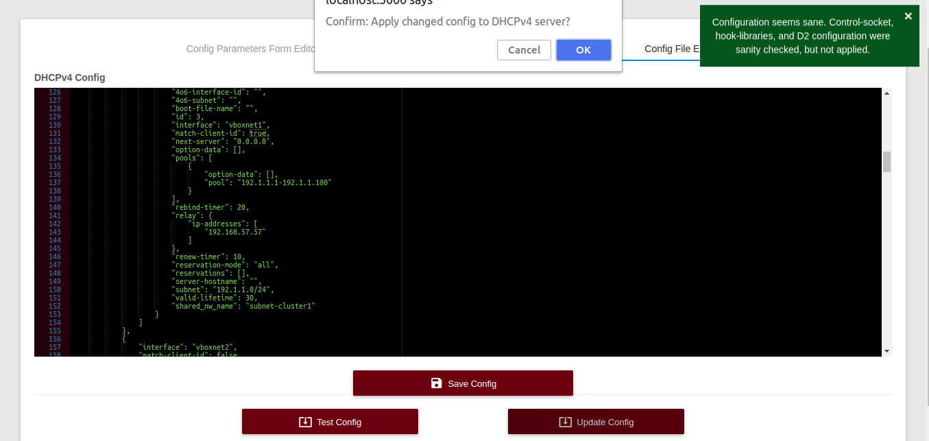This screenshot has height=441, width=929.
Task: Click the "renew-timer": 10 line
Action: (208, 257)
